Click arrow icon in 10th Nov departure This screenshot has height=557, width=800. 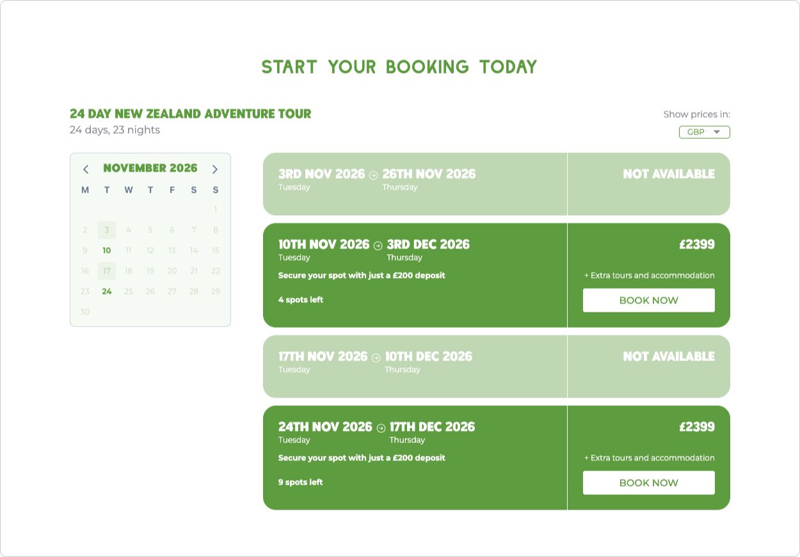[x=378, y=245]
